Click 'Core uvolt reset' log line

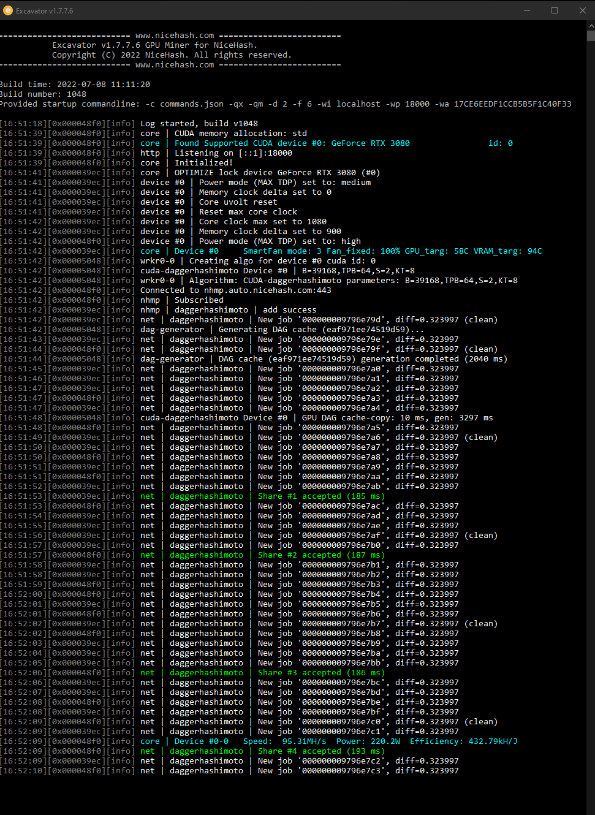tap(138, 202)
